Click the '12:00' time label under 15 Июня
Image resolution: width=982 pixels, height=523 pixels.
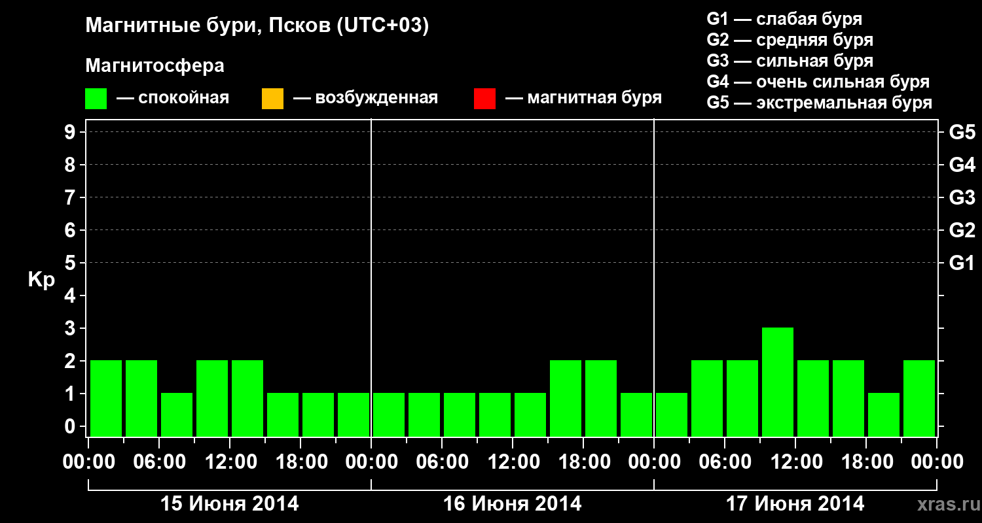(230, 462)
